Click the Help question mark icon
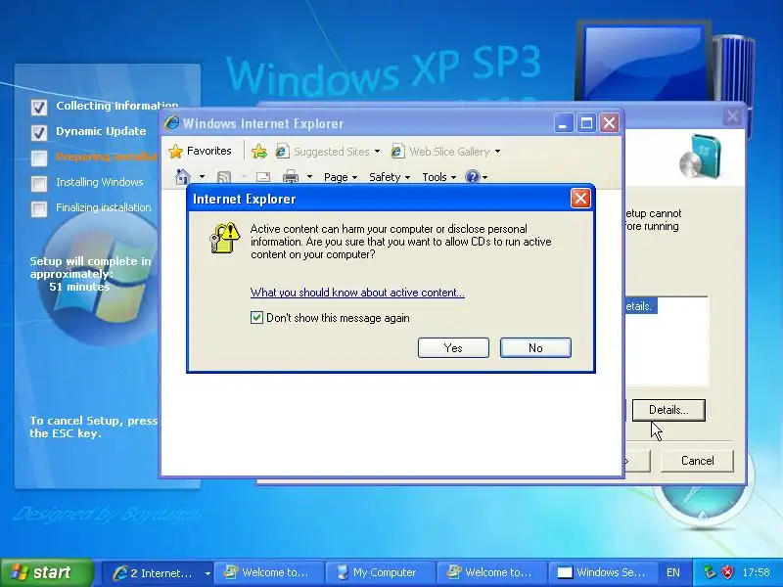 tap(472, 177)
